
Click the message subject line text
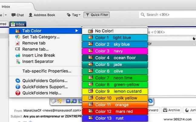pyautogui.click(x=52, y=116)
